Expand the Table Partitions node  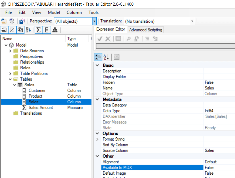point(10,74)
